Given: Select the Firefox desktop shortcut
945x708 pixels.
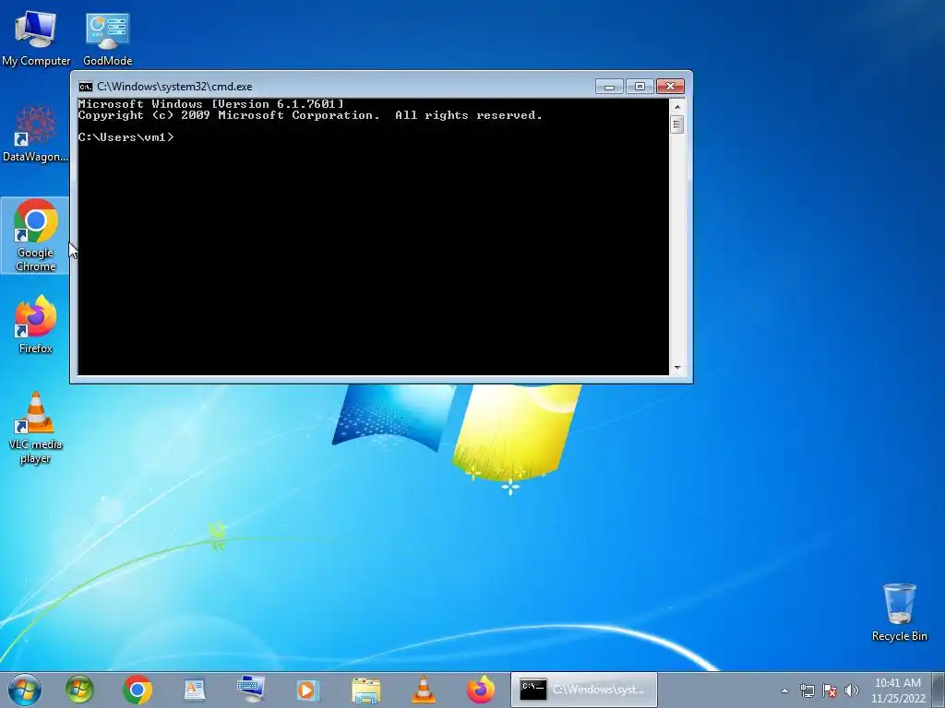Looking at the screenshot, I should click(x=35, y=324).
